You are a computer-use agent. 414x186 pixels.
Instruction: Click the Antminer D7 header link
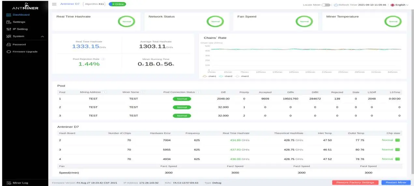[70, 4]
